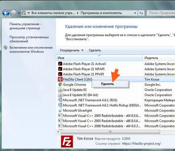The width and height of the screenshot is (175, 151).
Task: Click 'Корпорация Майкро...' publisher cell
Action: click(160, 100)
